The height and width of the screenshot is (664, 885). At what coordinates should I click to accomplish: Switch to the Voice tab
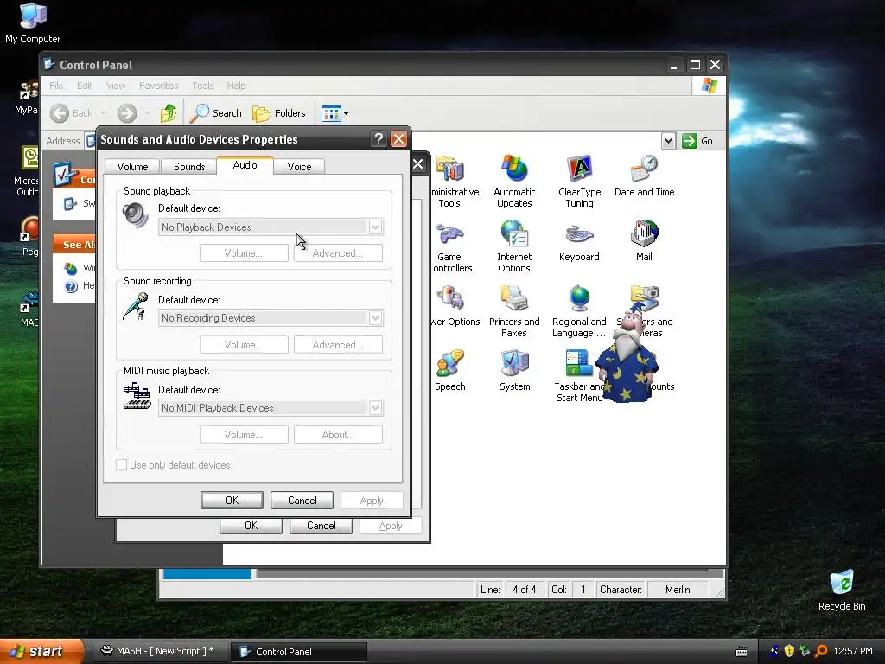(x=299, y=167)
